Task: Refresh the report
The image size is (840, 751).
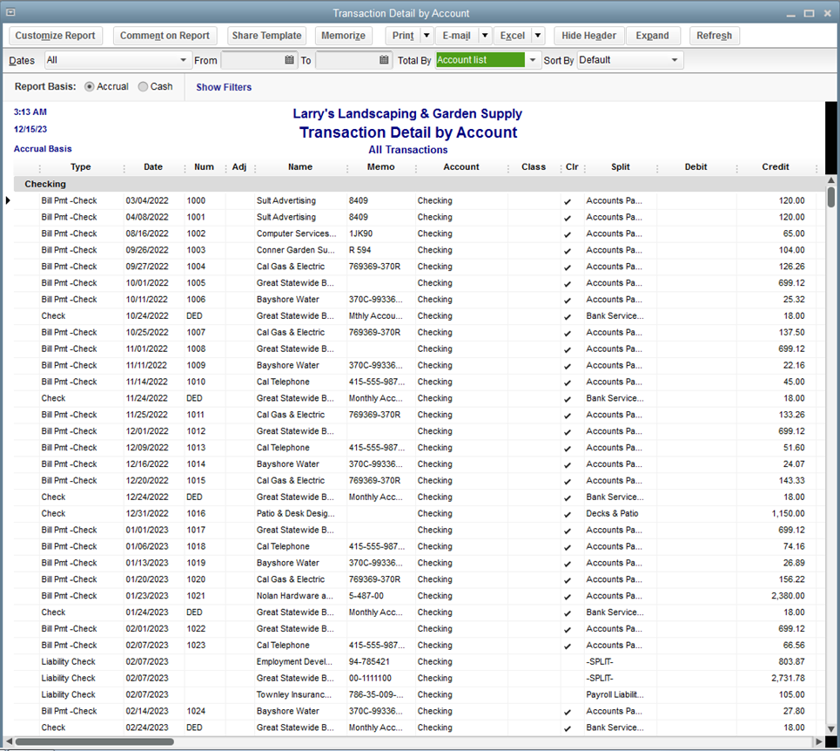Action: coord(714,36)
